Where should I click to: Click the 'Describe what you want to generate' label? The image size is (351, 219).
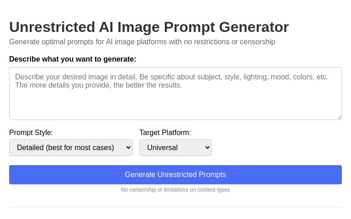click(73, 59)
